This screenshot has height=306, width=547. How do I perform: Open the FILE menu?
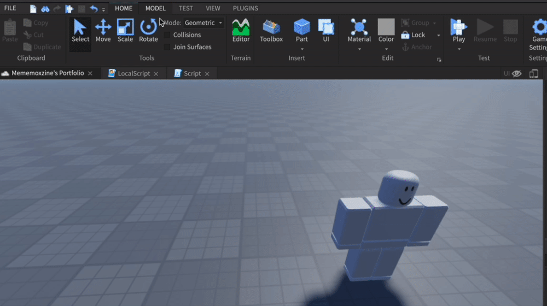click(x=10, y=8)
